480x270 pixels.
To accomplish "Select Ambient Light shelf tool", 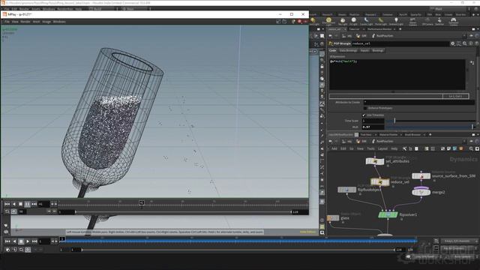I will click(396, 22).
